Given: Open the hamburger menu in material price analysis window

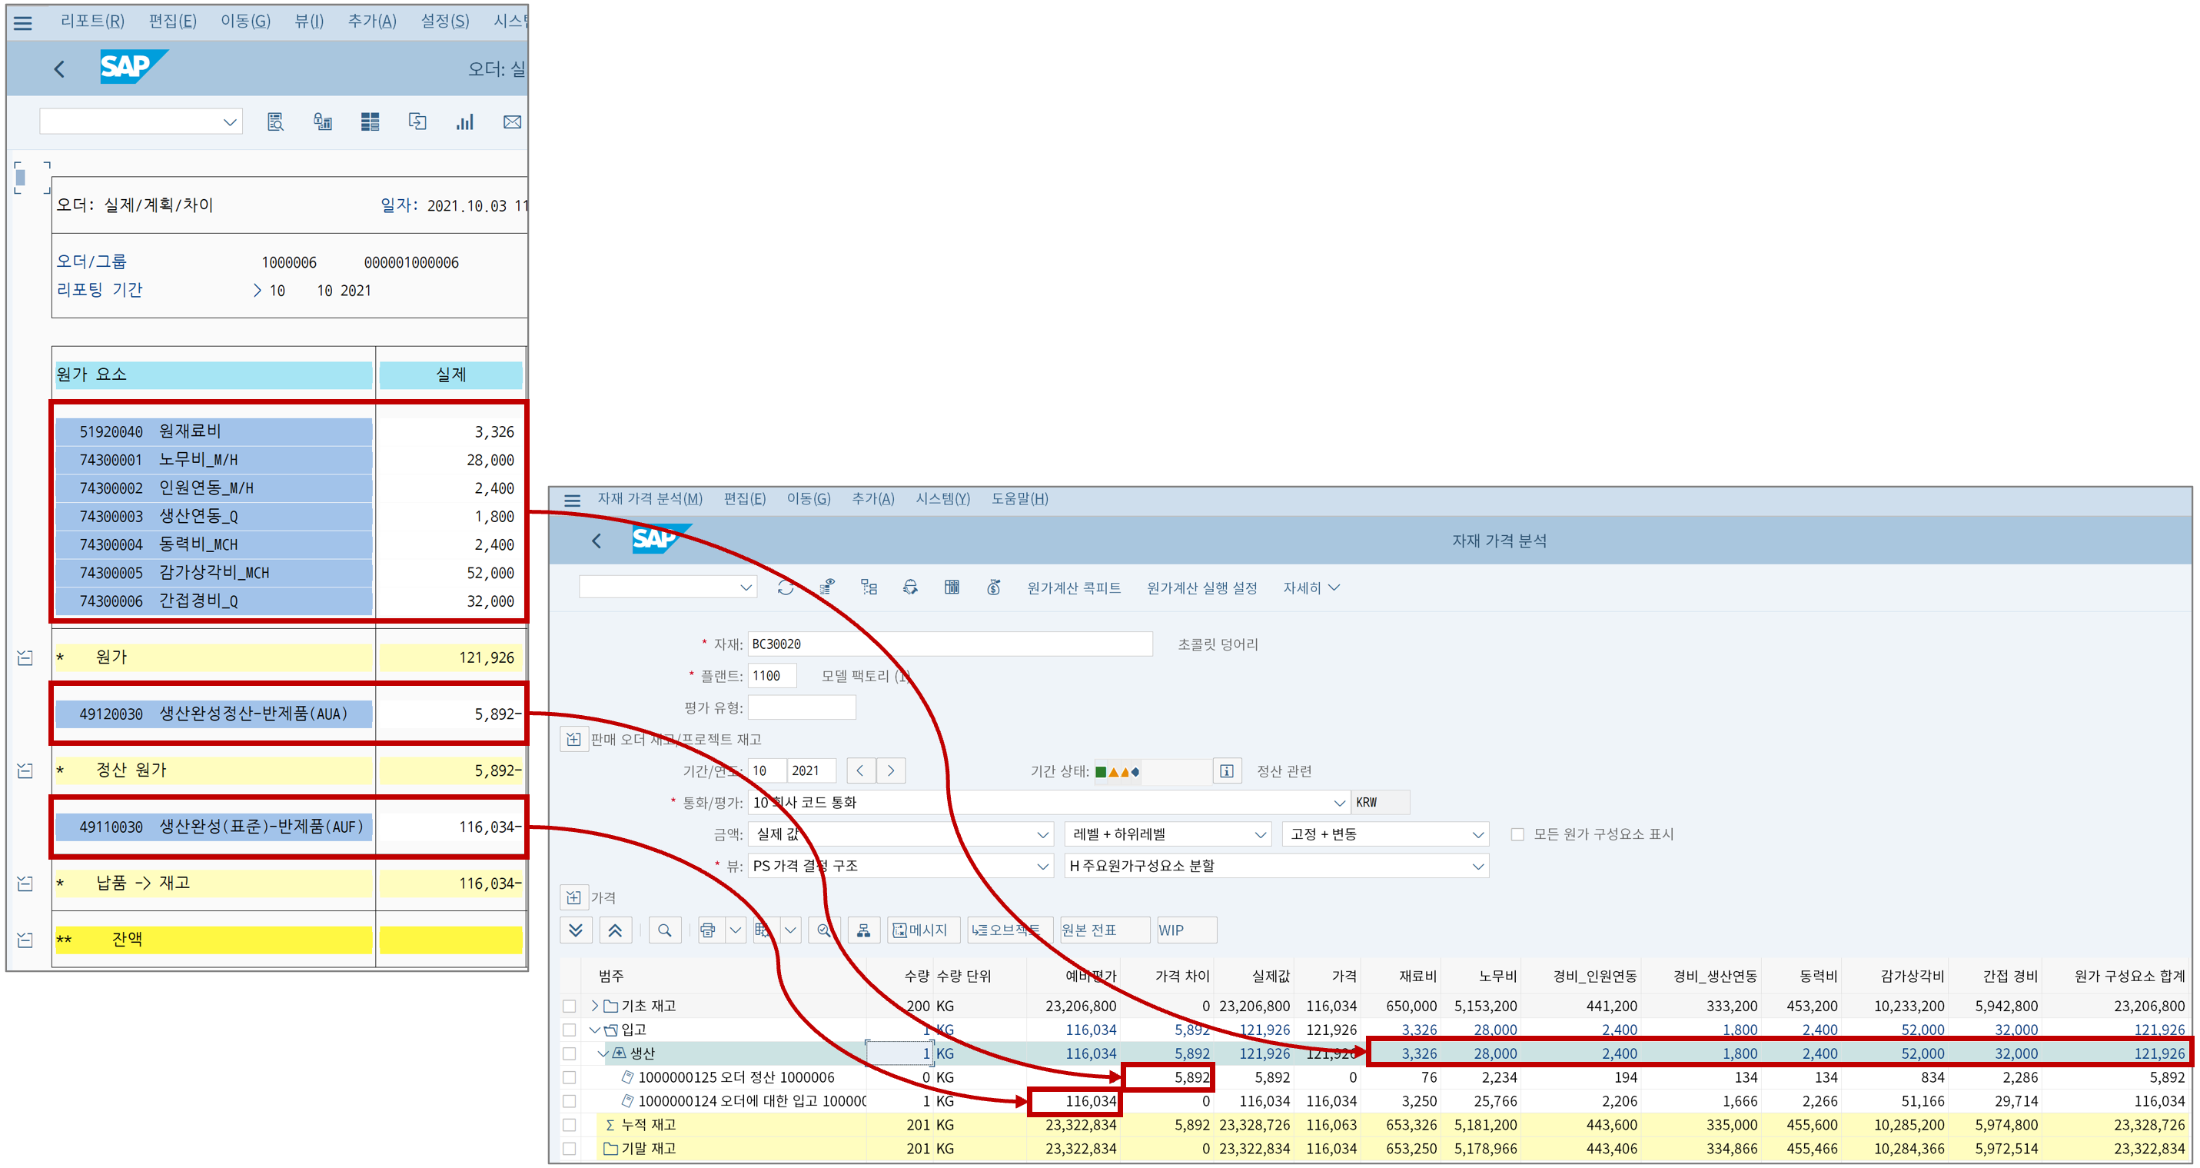Looking at the screenshot, I should click(572, 501).
